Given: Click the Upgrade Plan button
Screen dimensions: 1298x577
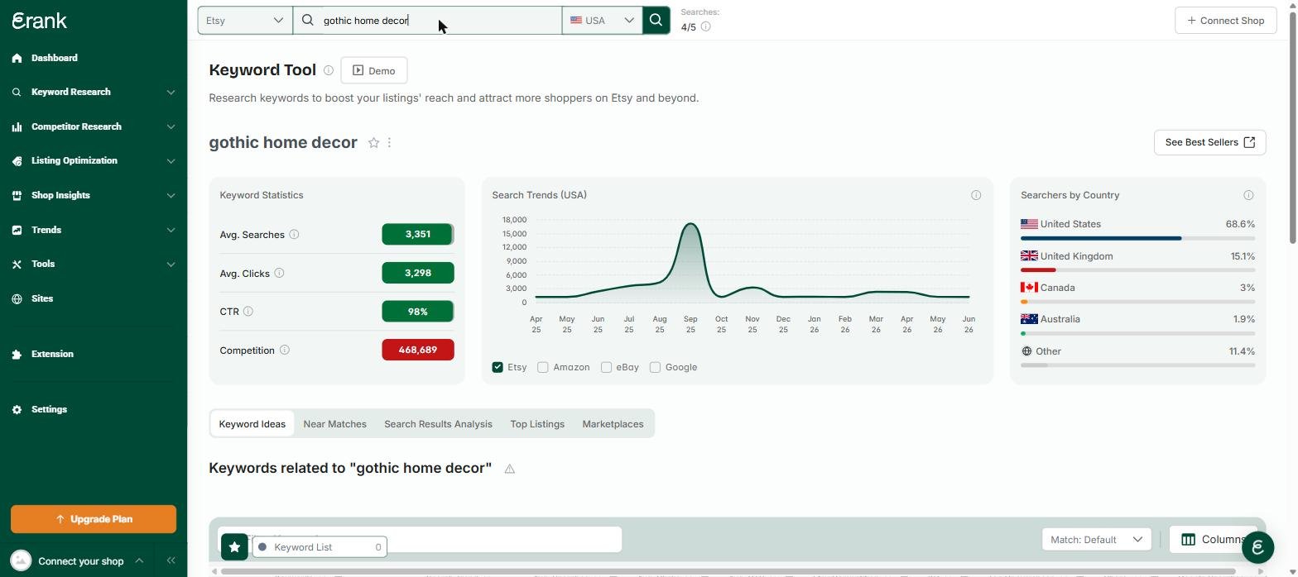Looking at the screenshot, I should coord(94,519).
